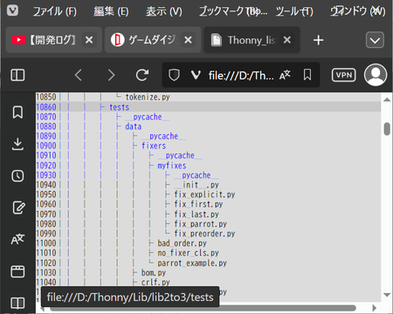The height and width of the screenshot is (314, 393).
Task: Click the scroll up arrow
Action: click(x=387, y=99)
